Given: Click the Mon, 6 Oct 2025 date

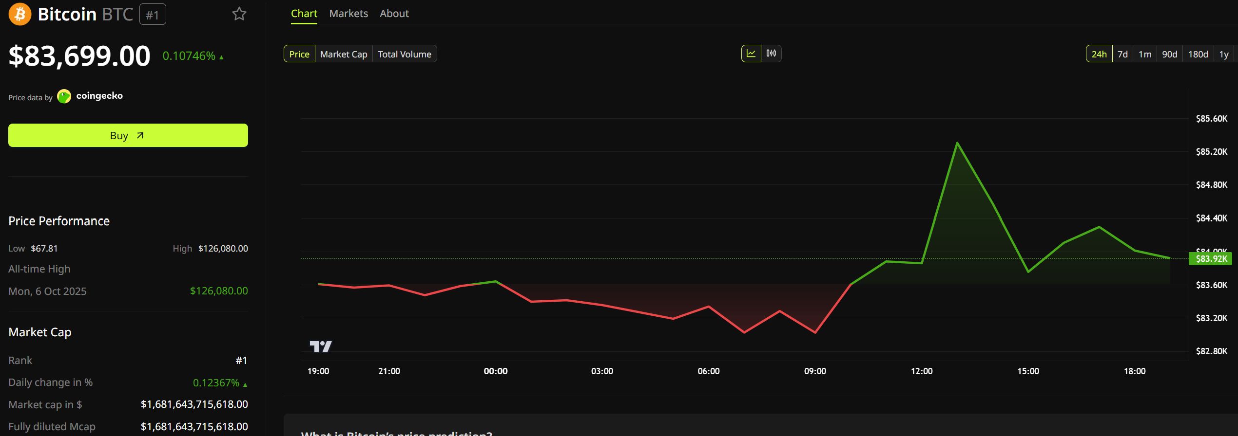Looking at the screenshot, I should [x=47, y=291].
